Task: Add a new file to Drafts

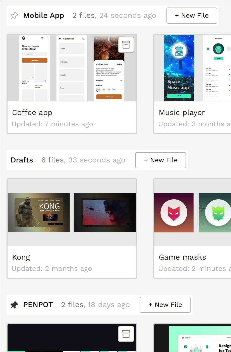Action: point(160,160)
